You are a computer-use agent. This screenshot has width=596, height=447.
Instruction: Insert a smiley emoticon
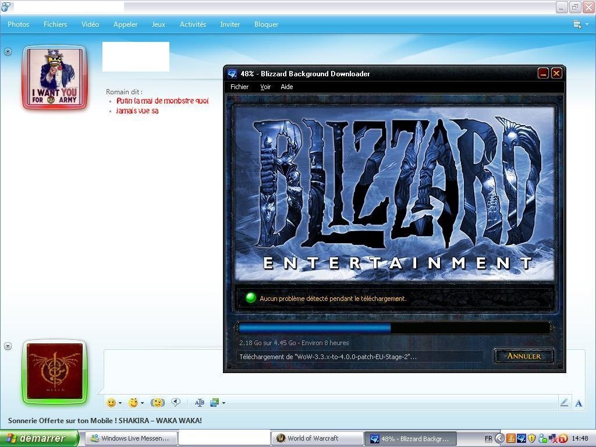point(111,403)
